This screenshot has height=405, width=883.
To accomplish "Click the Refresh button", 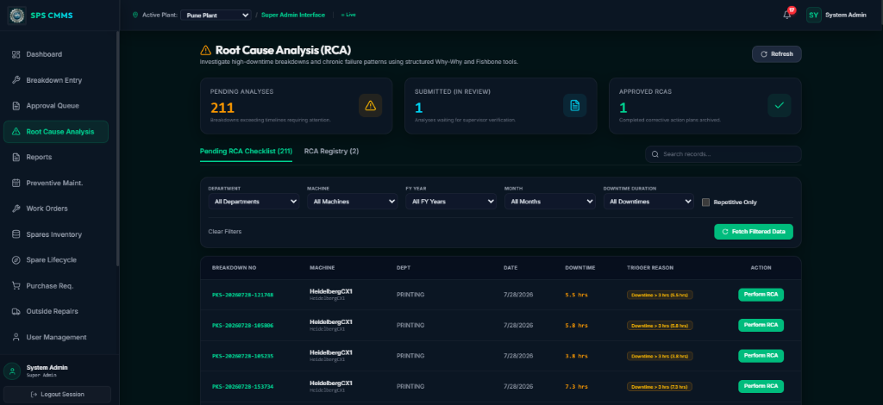I will click(777, 54).
